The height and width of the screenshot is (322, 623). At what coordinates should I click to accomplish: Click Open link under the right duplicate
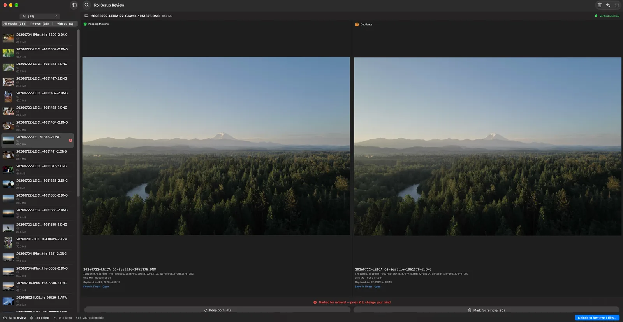(377, 287)
